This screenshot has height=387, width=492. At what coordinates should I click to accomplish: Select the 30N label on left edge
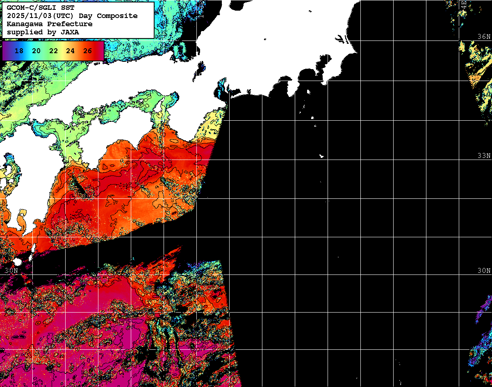point(11,271)
